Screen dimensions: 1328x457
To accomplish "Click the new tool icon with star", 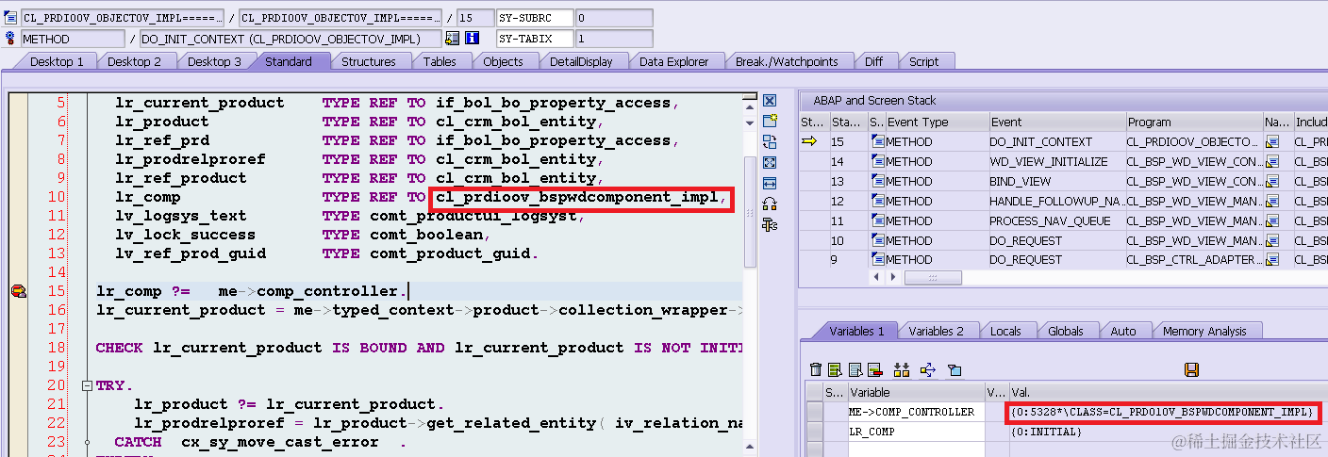I will click(770, 122).
